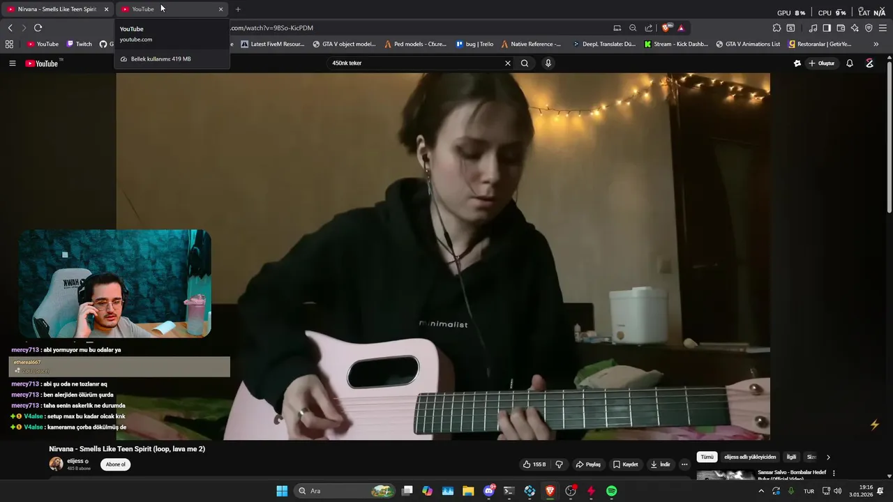Dislike the video with thumbs down

point(559,464)
